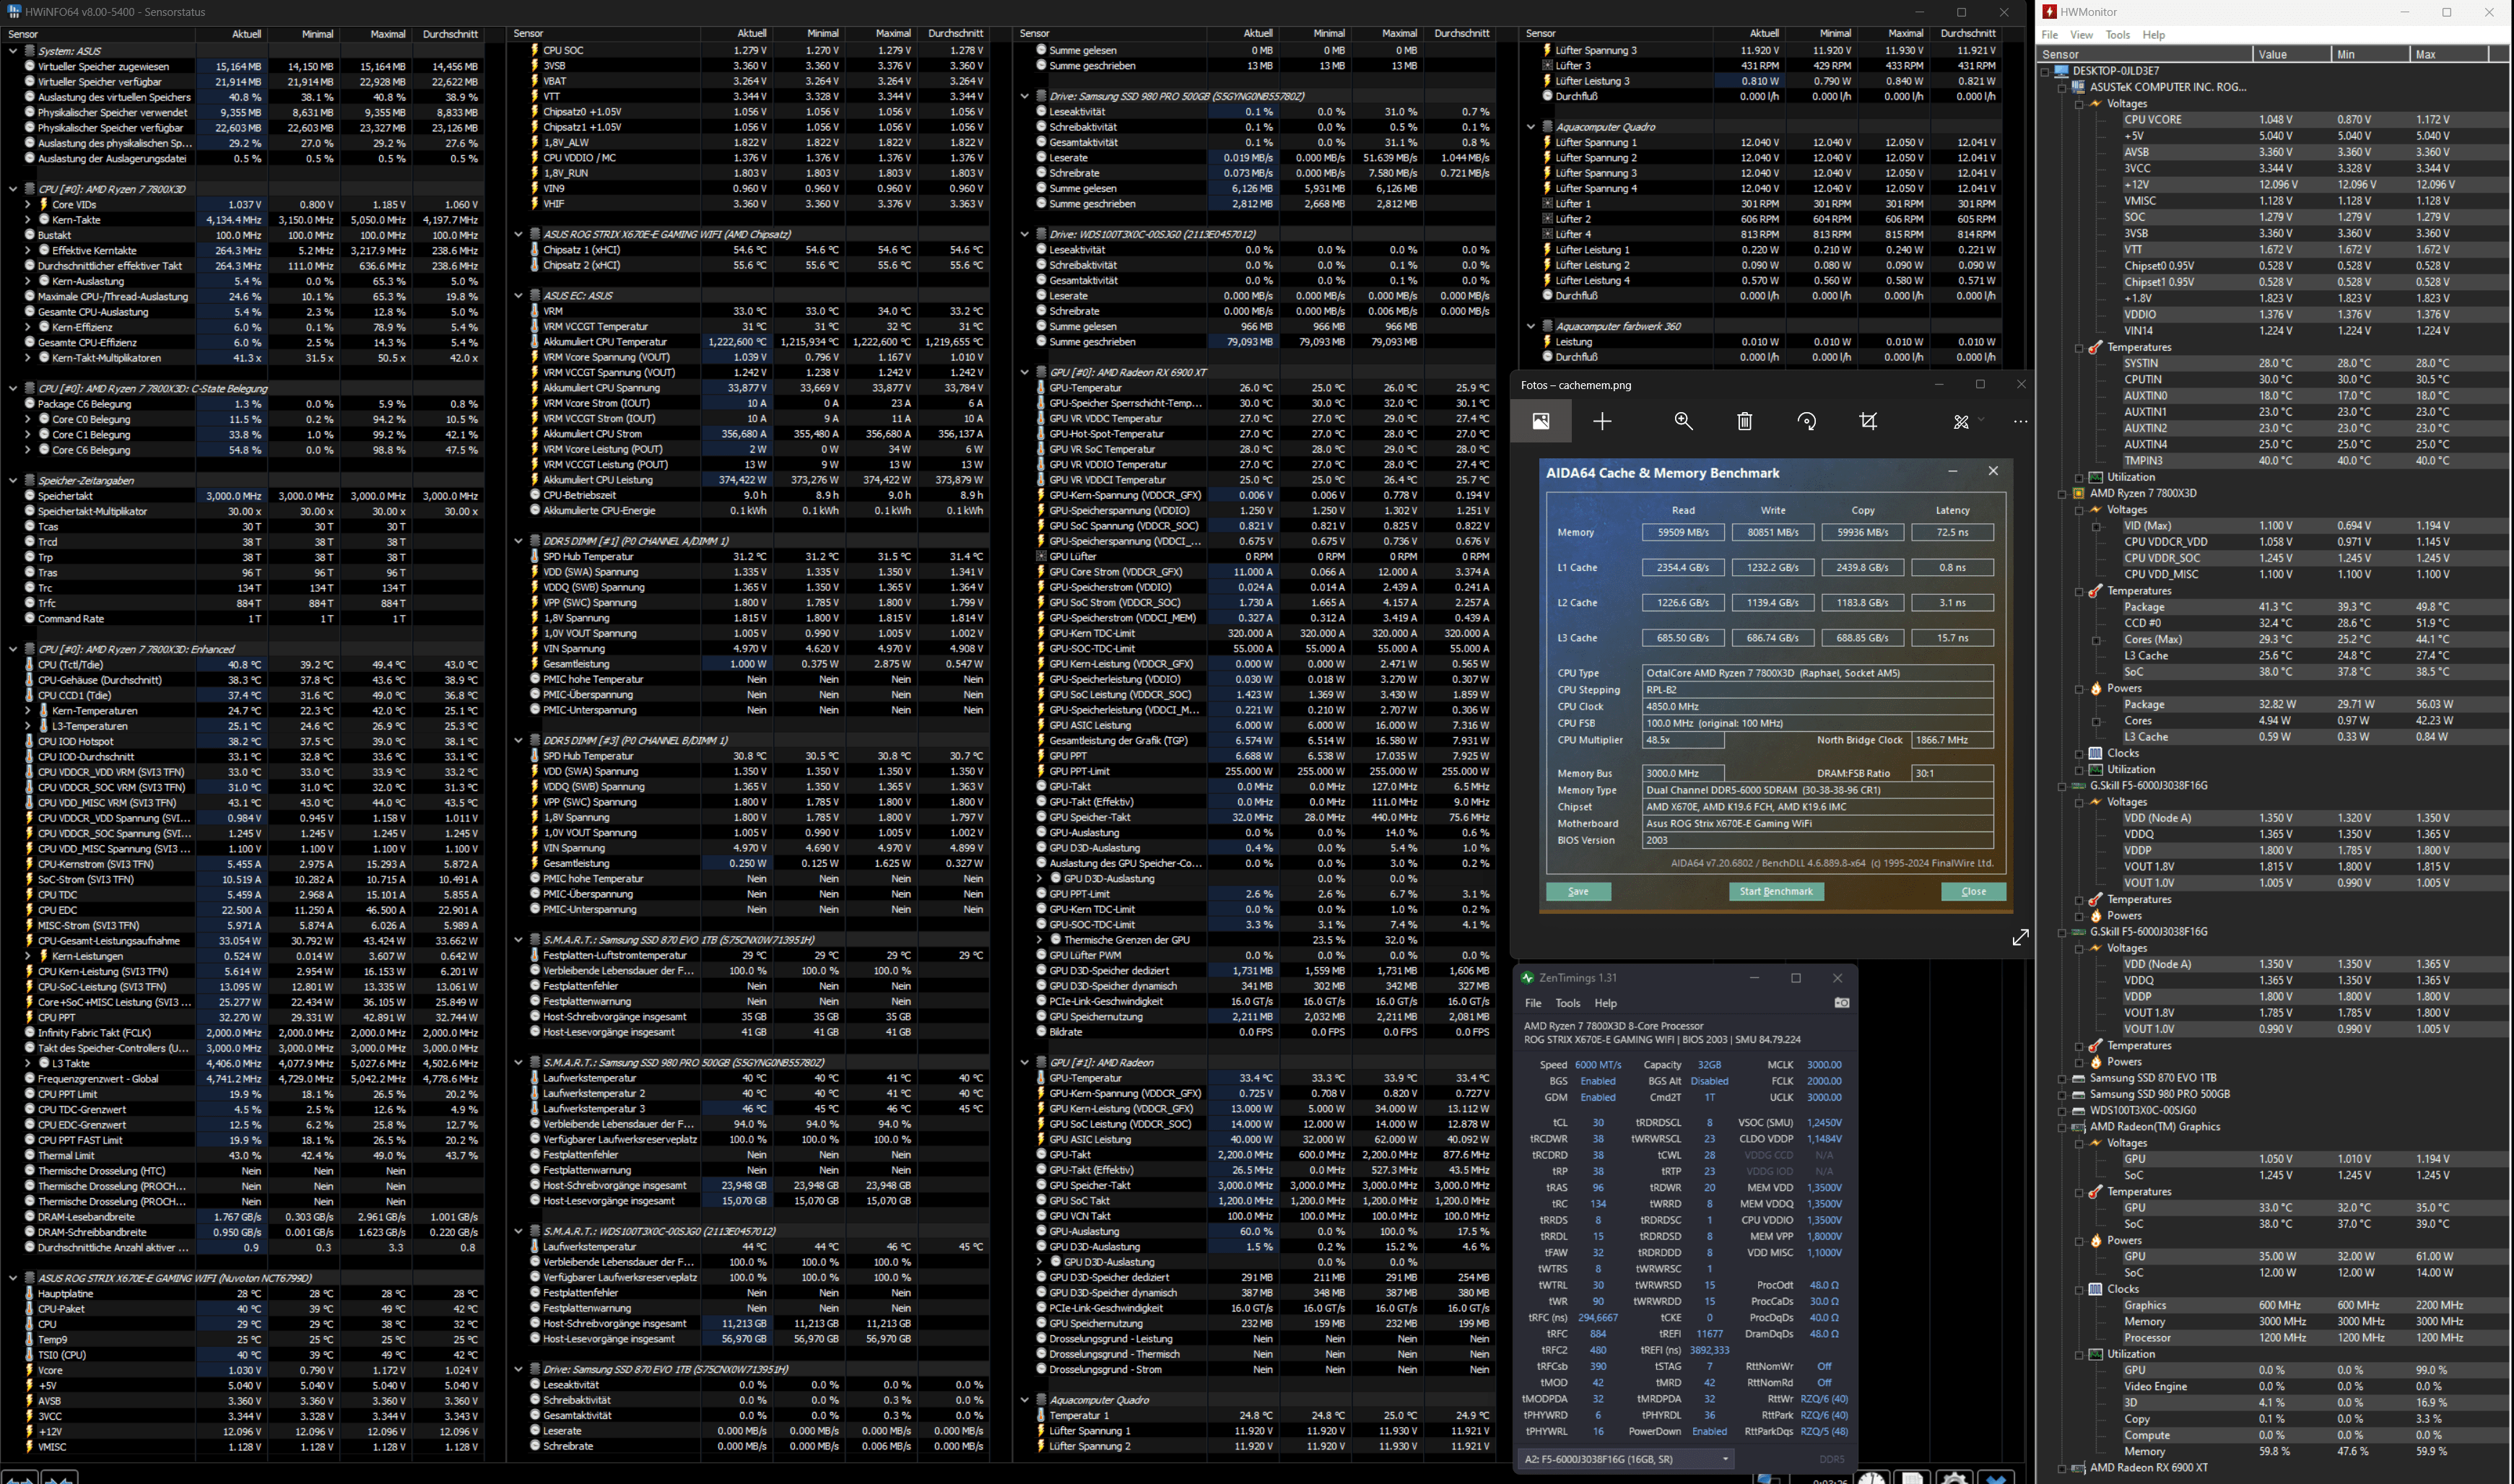Image resolution: width=2514 pixels, height=1484 pixels.
Task: Expand Core VIDs row in HWiNFO
Action: pos(28,204)
